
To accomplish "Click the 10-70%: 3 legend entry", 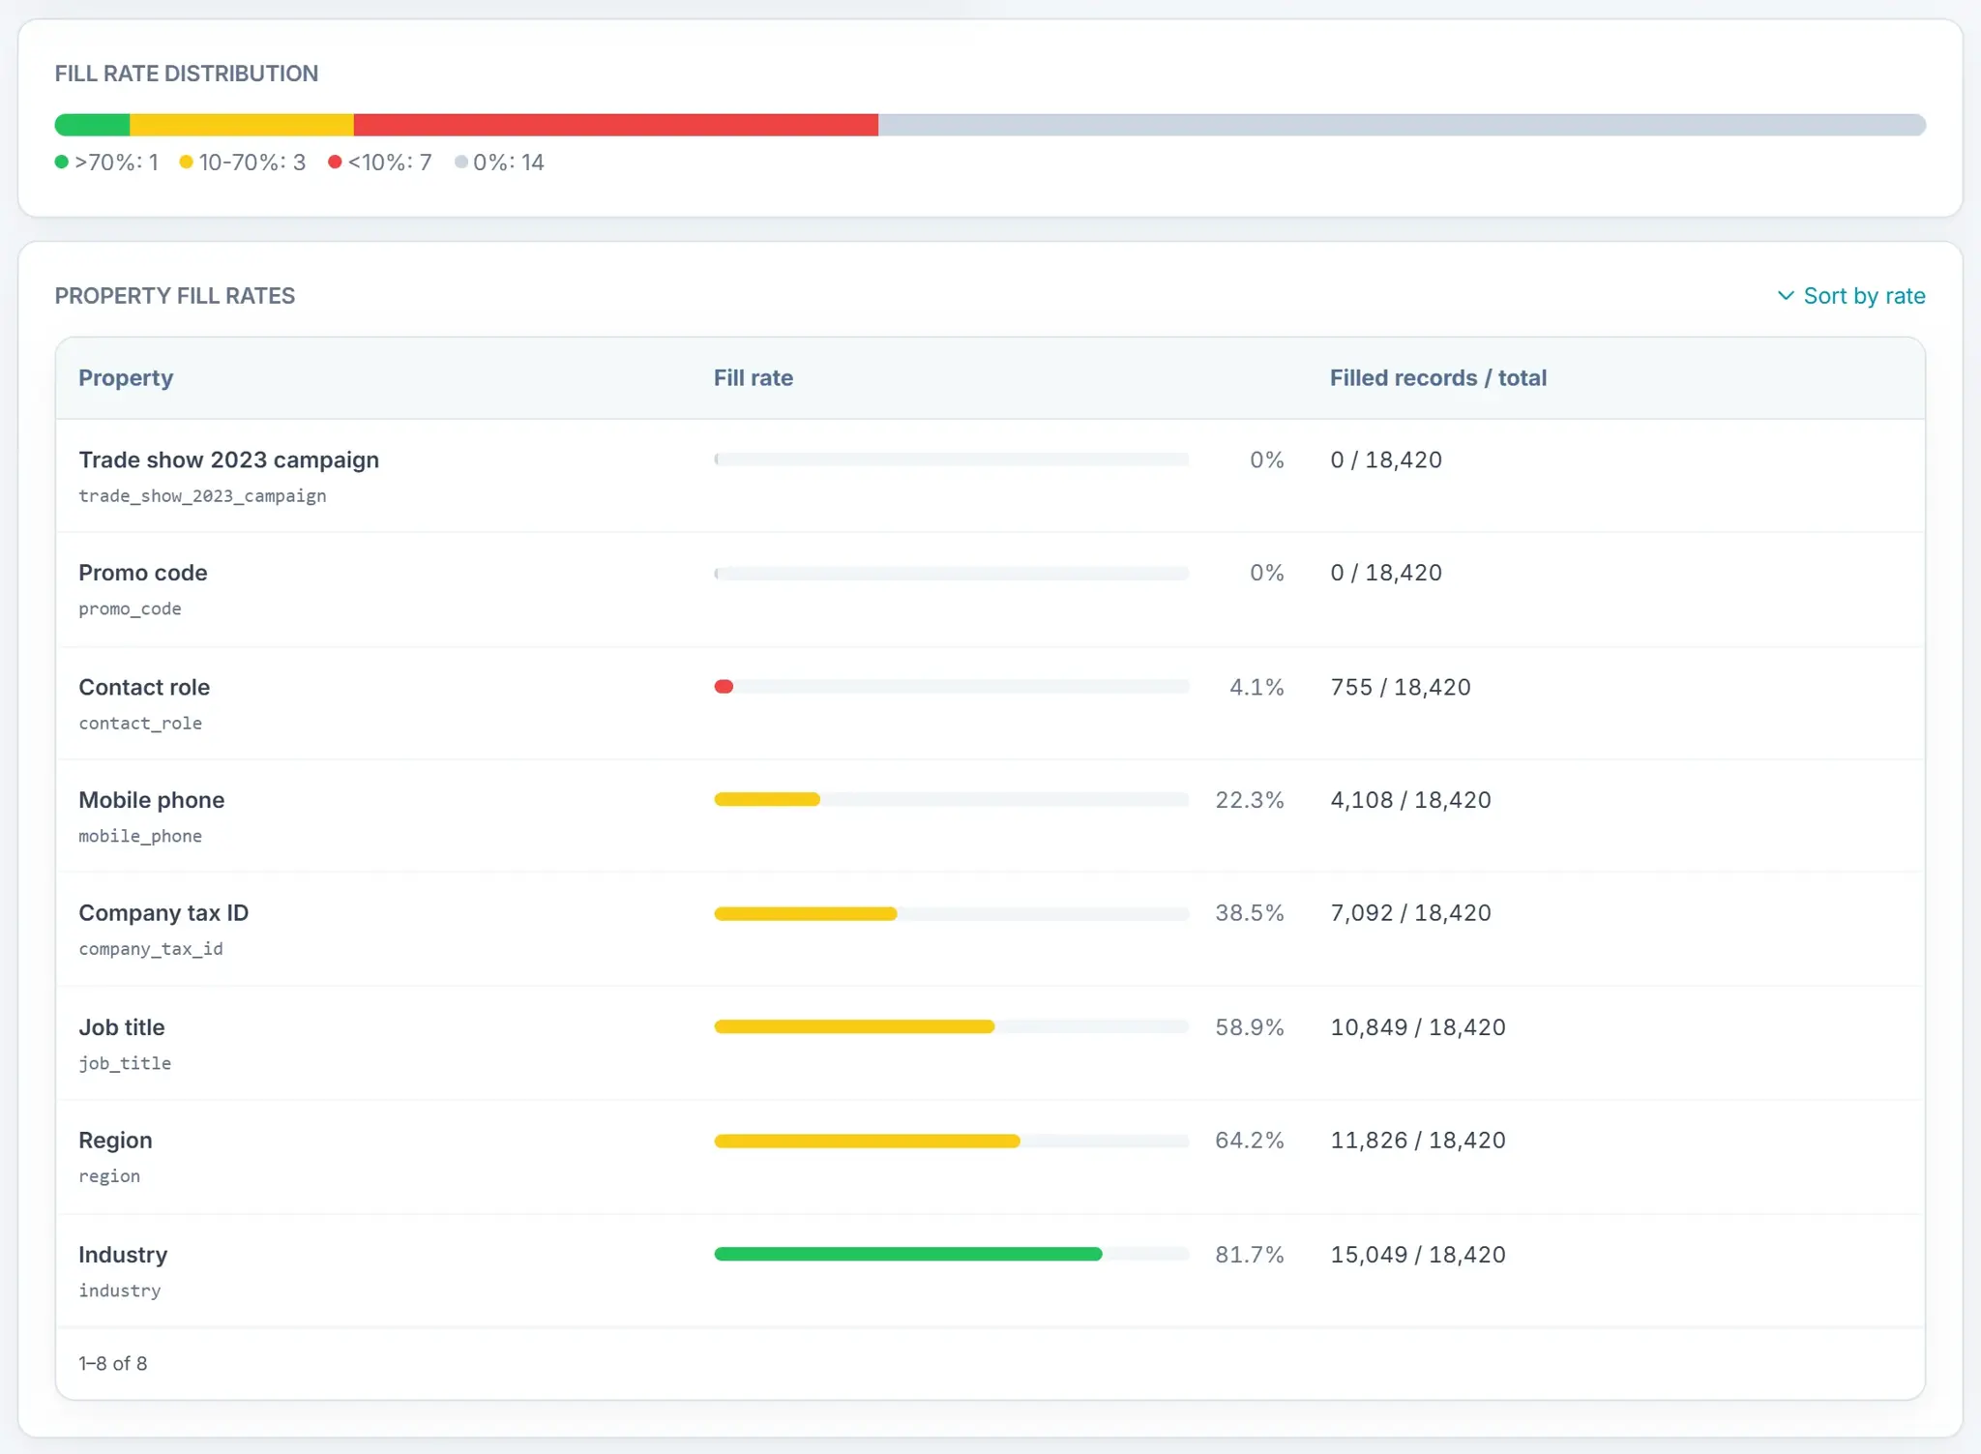I will click(243, 163).
